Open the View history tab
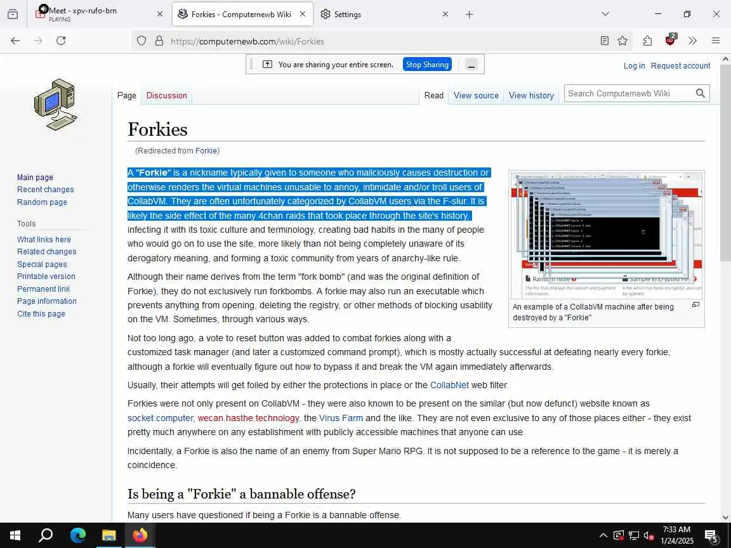Screen dimensions: 731x548 (x=531, y=96)
